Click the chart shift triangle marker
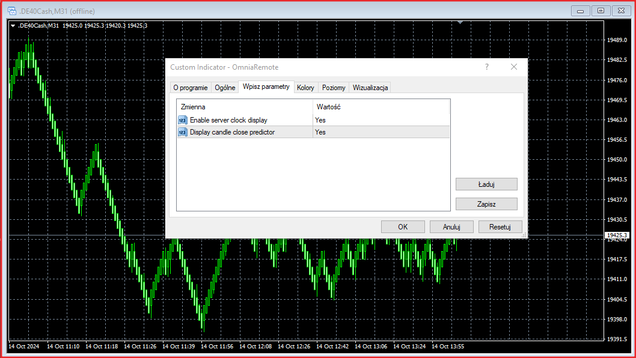 [x=460, y=23]
